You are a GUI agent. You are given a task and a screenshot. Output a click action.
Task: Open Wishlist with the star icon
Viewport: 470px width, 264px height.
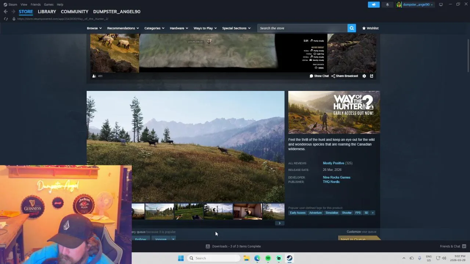(370, 28)
